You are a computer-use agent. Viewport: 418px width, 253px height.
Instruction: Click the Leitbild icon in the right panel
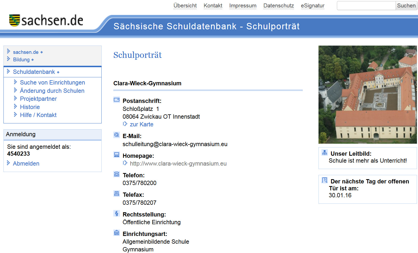tap(324, 152)
